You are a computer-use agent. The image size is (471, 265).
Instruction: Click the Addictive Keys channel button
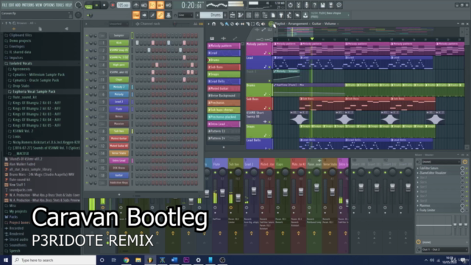point(119,183)
